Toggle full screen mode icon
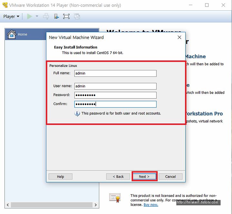 point(66,16)
